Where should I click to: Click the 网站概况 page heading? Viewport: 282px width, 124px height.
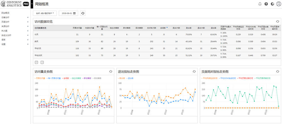(42, 4)
